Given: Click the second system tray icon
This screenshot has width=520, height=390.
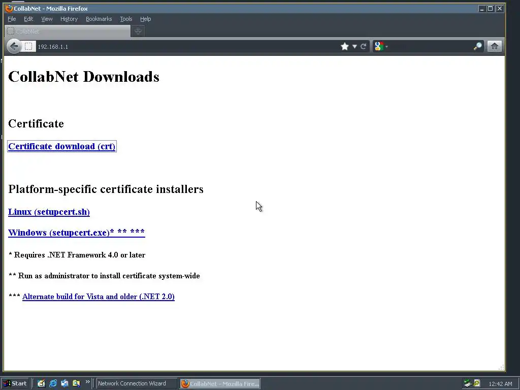Looking at the screenshot, I should pos(477,383).
